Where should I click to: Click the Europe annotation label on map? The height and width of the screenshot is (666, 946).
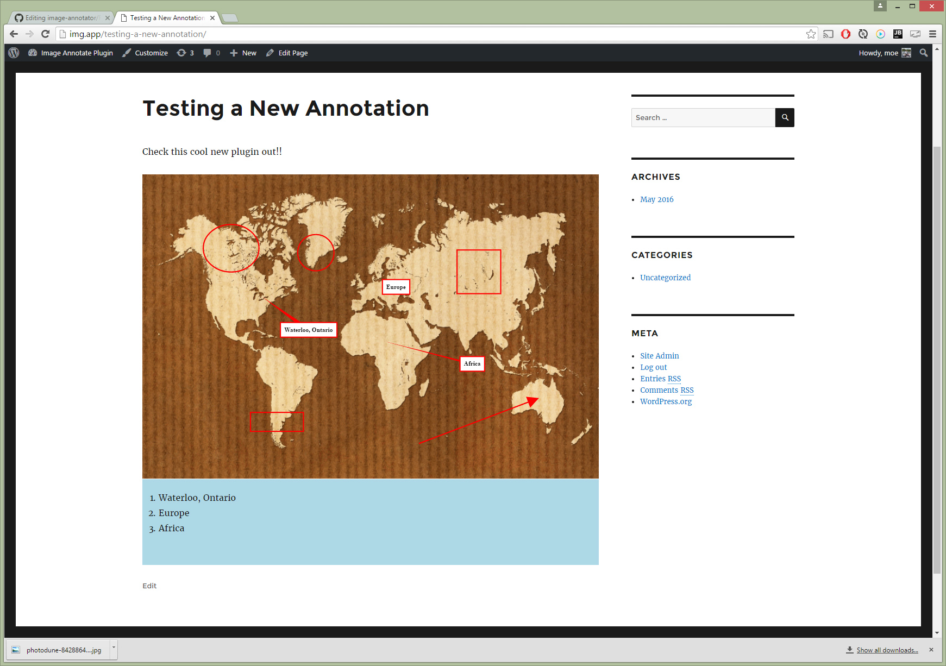(x=396, y=287)
